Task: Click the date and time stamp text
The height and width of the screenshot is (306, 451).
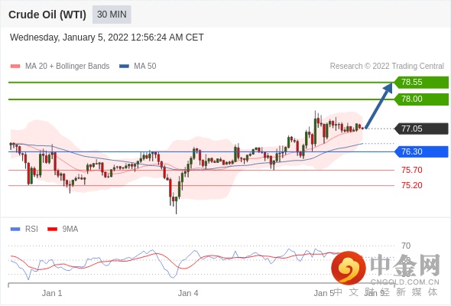Action: click(107, 37)
